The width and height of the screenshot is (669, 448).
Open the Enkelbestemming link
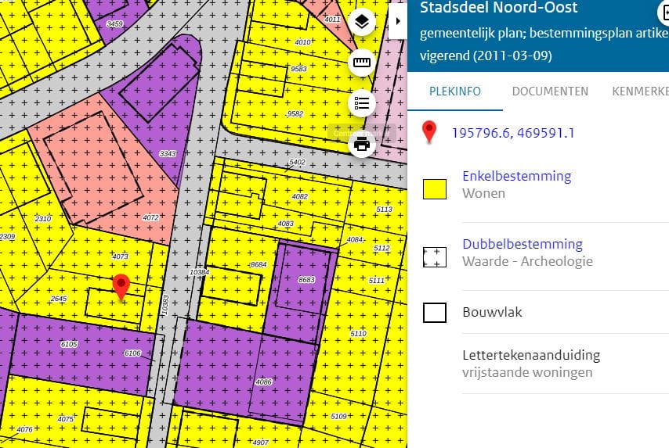click(x=517, y=176)
